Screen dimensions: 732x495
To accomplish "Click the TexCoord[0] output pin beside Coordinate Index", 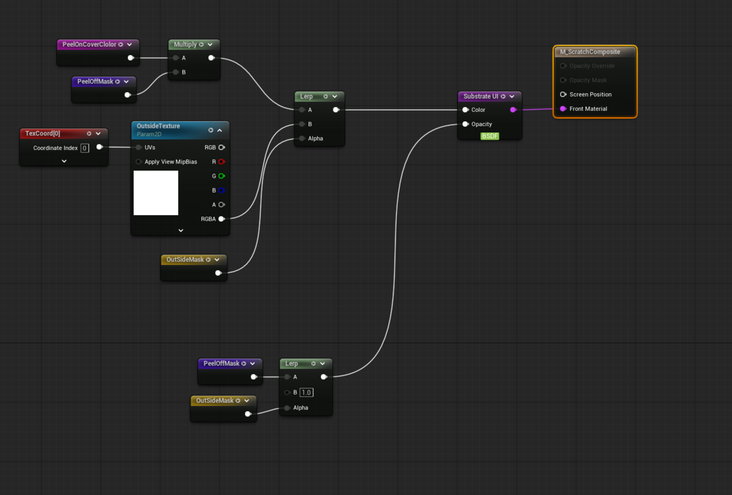I will (x=99, y=147).
